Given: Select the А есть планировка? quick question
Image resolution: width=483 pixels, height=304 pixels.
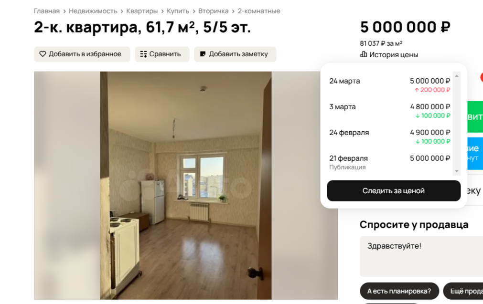Looking at the screenshot, I should [x=399, y=291].
